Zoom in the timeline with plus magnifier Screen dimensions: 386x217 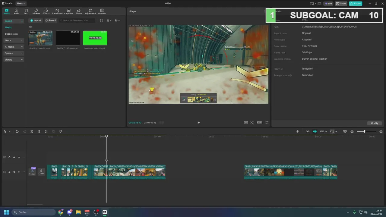[x=381, y=131]
